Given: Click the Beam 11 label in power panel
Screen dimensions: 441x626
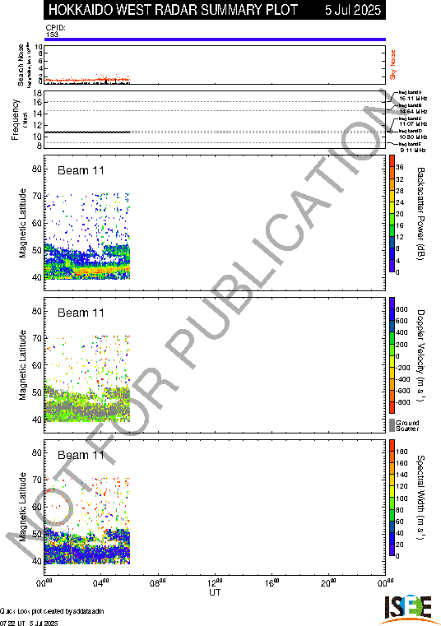Looking at the screenshot, I should pos(81,170).
